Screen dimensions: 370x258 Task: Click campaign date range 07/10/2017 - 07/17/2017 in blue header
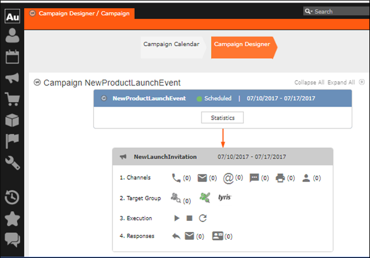click(281, 98)
